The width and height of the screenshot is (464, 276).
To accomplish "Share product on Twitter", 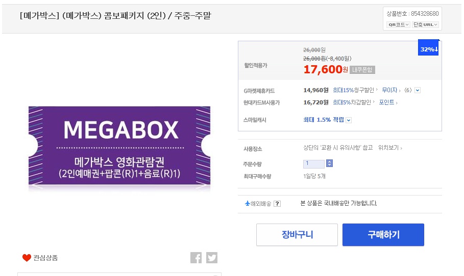I will 212,258.
